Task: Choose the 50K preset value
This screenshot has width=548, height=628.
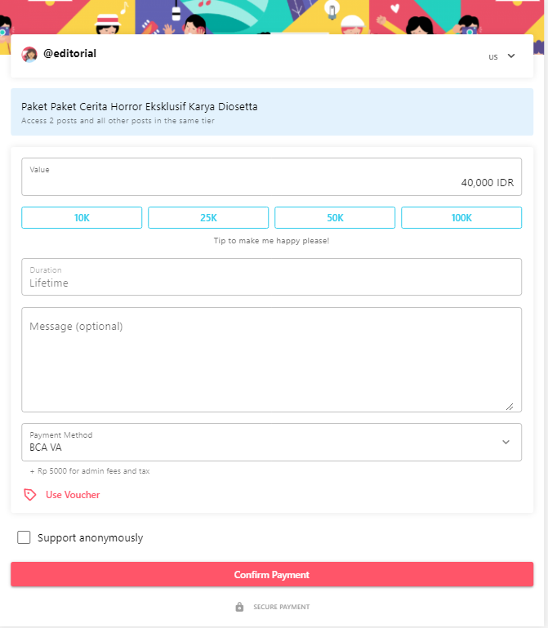Action: click(335, 218)
